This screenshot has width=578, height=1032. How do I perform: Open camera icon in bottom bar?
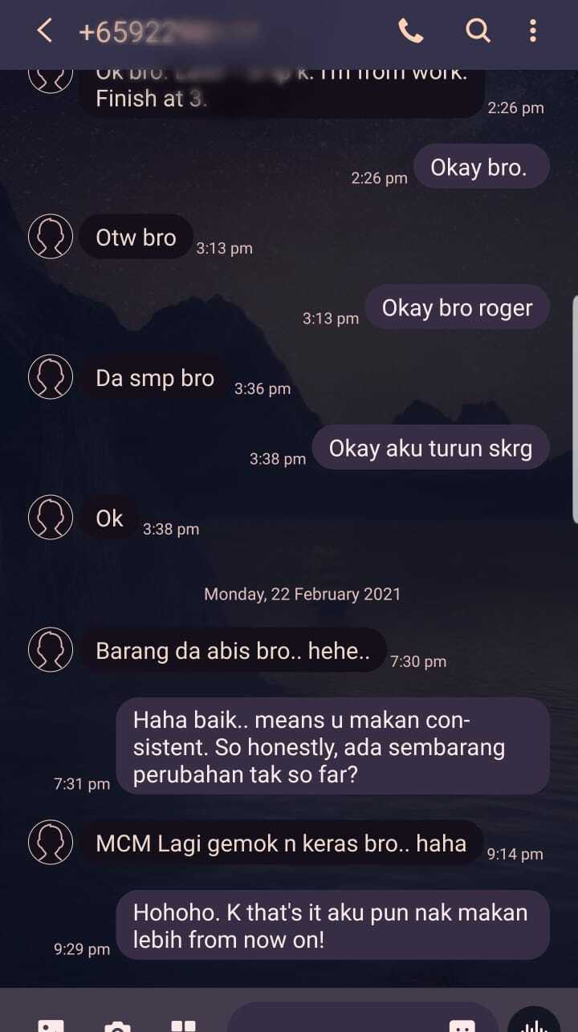tap(117, 1026)
